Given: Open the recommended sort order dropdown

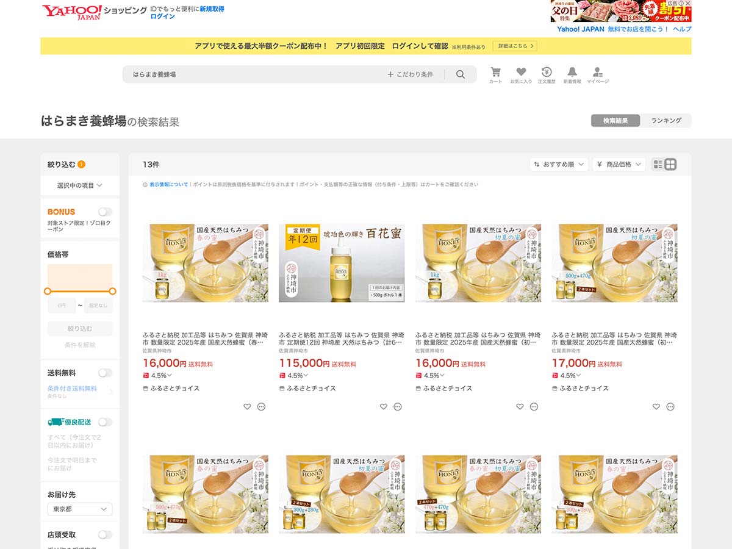Looking at the screenshot, I should (x=559, y=164).
